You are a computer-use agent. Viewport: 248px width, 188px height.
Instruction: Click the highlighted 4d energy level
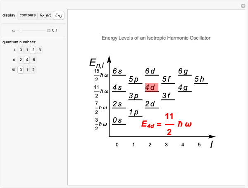(x=151, y=87)
